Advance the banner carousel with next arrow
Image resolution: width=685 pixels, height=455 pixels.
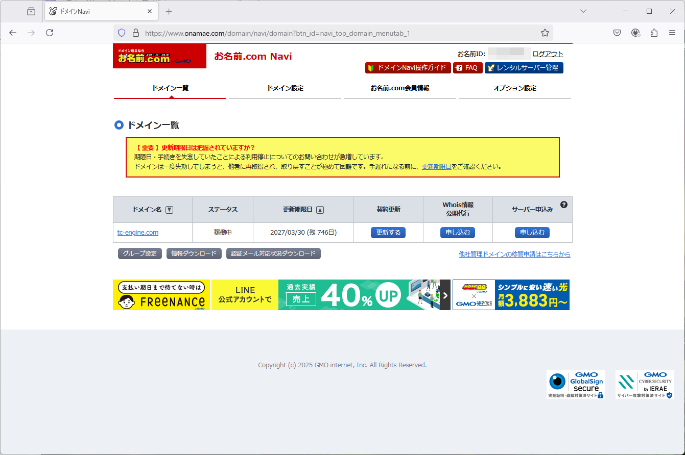[445, 295]
